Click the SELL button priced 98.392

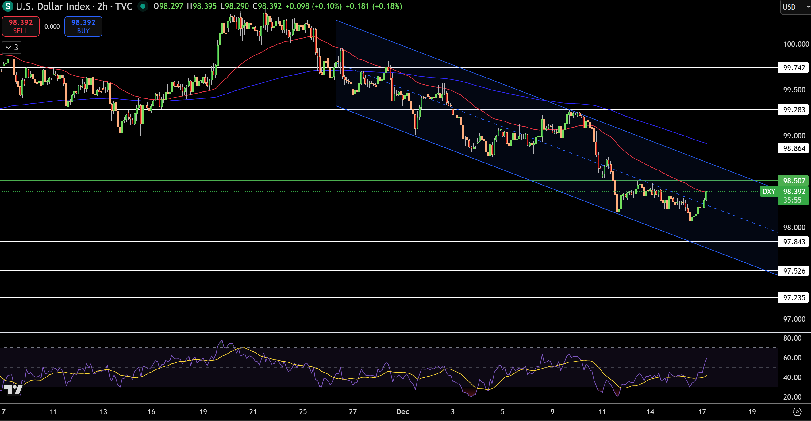click(20, 26)
